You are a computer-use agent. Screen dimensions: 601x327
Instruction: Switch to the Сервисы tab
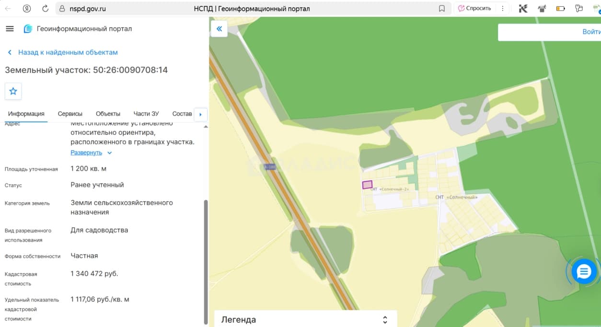(70, 114)
